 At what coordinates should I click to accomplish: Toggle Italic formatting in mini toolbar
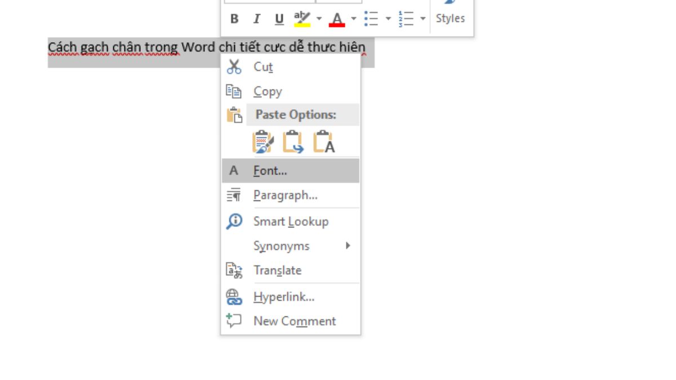257,19
